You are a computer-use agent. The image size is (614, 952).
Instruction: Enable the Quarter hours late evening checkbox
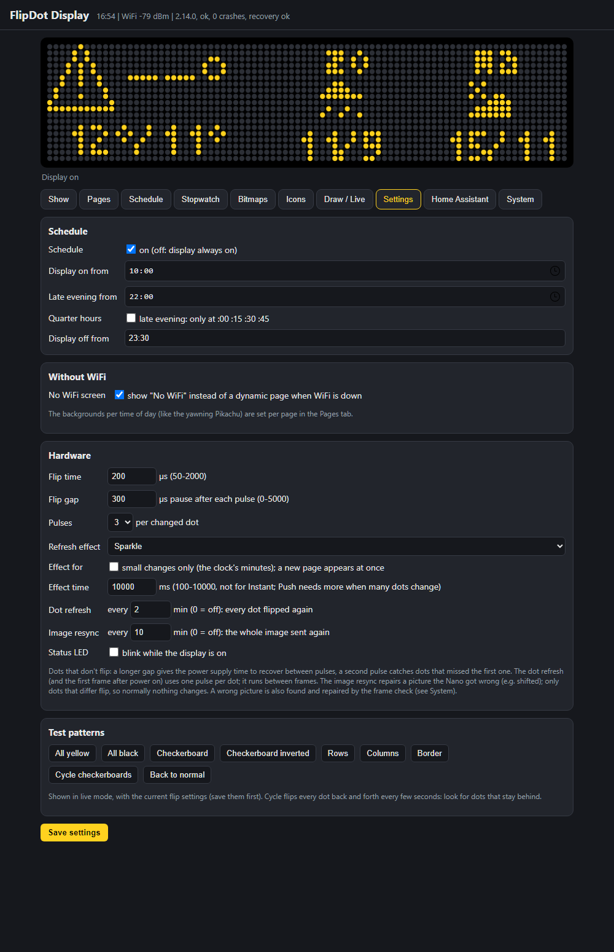pyautogui.click(x=131, y=318)
